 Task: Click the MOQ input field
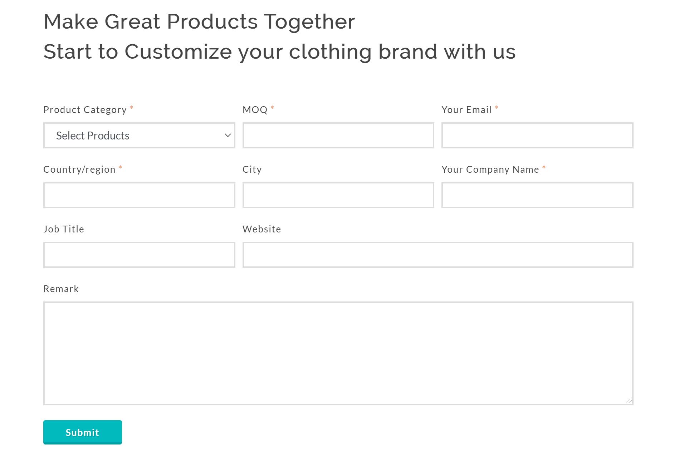[x=338, y=136]
